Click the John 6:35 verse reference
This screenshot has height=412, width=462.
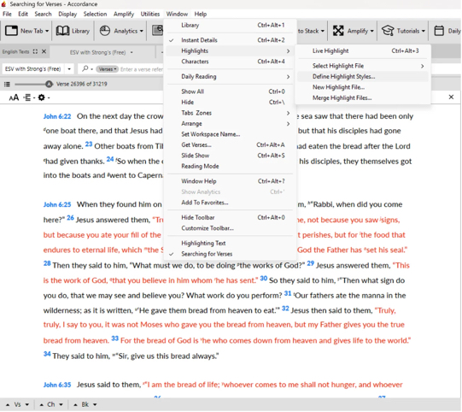(x=57, y=385)
